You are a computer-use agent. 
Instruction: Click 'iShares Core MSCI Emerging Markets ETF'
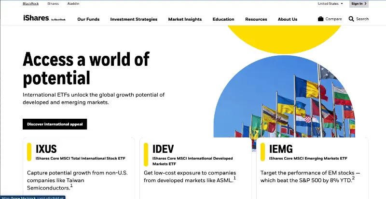click(x=308, y=159)
